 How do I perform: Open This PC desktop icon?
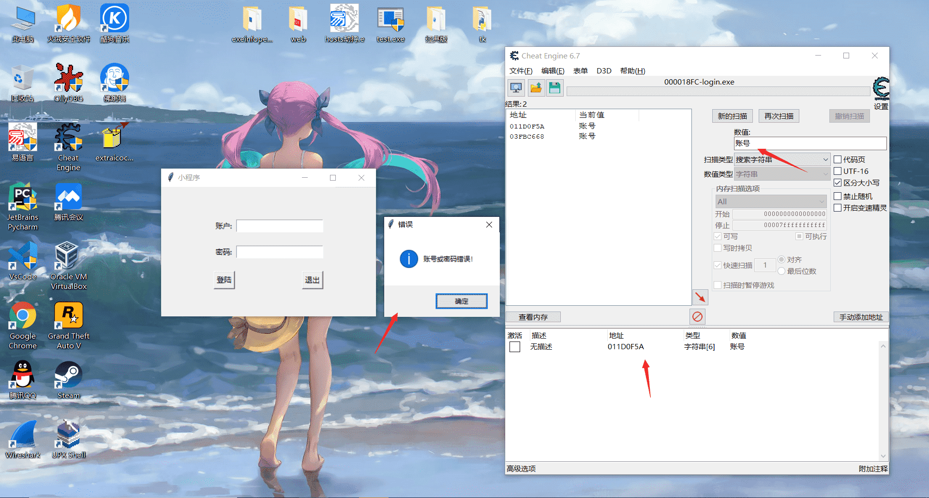tap(23, 24)
